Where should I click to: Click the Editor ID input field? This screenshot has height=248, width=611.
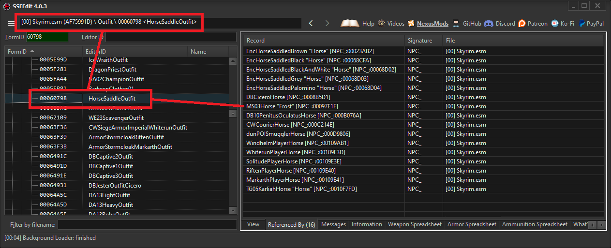[171, 37]
